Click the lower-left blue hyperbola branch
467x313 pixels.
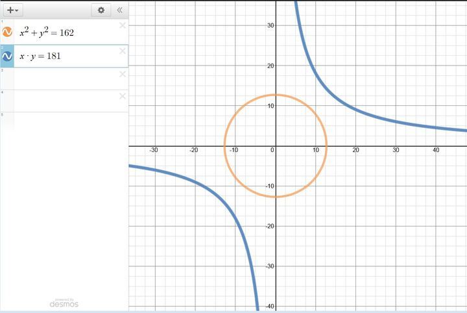pyautogui.click(x=195, y=181)
